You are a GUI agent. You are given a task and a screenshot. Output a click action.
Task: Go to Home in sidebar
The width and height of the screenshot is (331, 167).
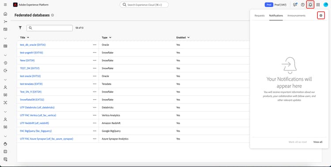point(5,14)
